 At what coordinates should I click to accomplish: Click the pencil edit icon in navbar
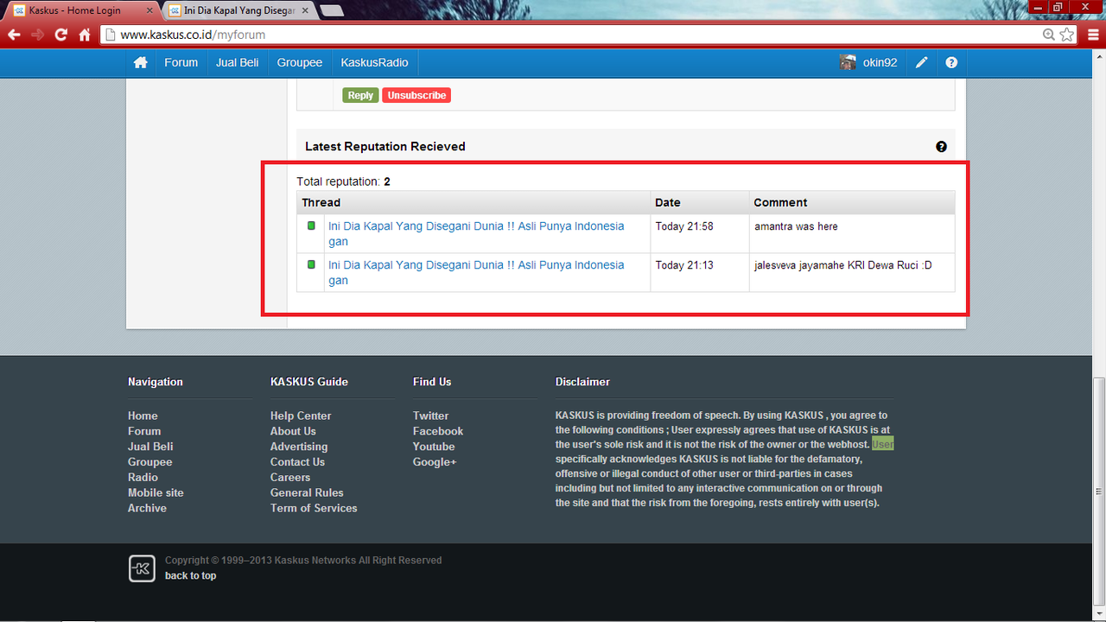(x=922, y=63)
